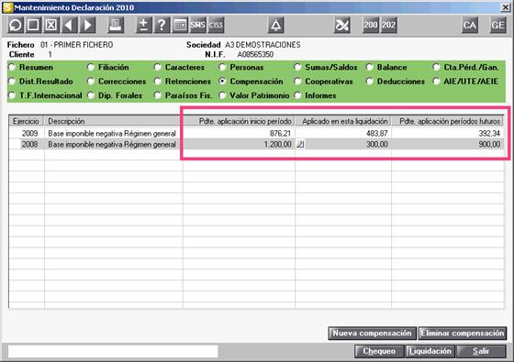Screen dimensions: 514x362
Task: Click the SMS toolbar icon
Action: coord(197,25)
